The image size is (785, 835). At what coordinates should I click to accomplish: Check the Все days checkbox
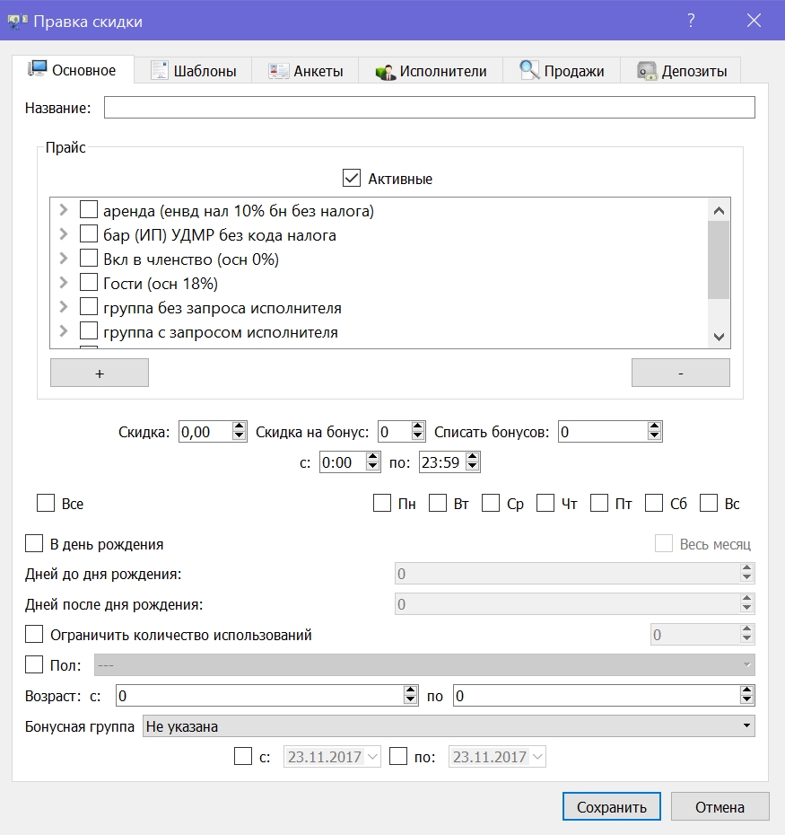point(46,503)
